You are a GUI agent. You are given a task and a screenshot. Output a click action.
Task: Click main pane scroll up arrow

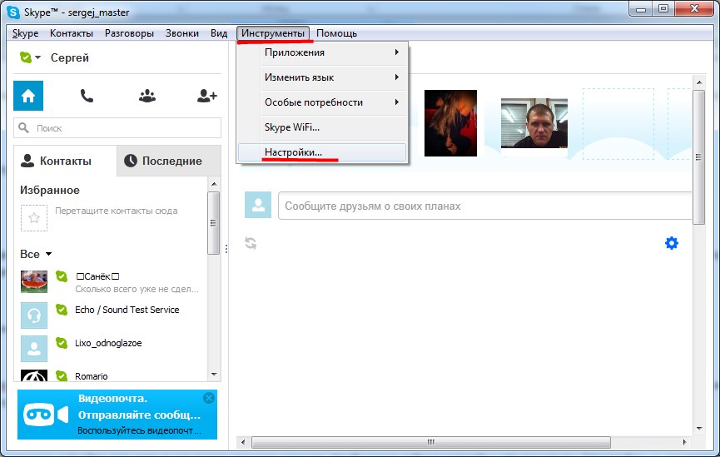(699, 82)
